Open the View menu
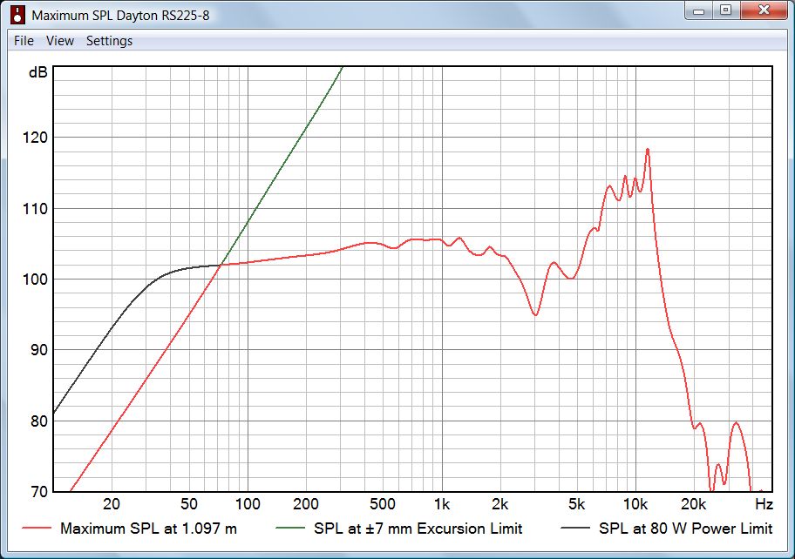 coord(60,41)
